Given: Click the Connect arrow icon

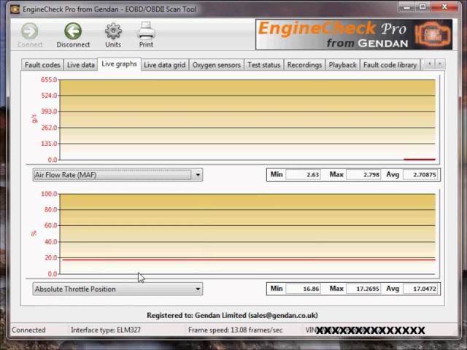Looking at the screenshot, I should point(29,31).
